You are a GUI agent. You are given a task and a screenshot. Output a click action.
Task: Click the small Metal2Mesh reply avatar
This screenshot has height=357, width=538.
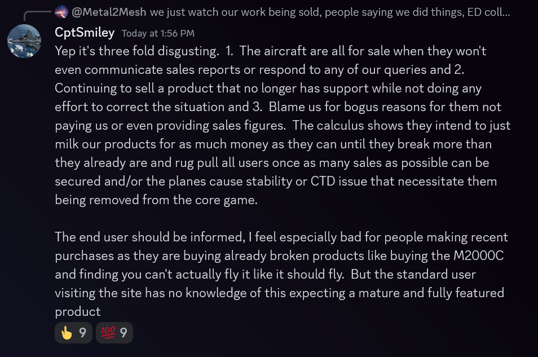point(61,12)
